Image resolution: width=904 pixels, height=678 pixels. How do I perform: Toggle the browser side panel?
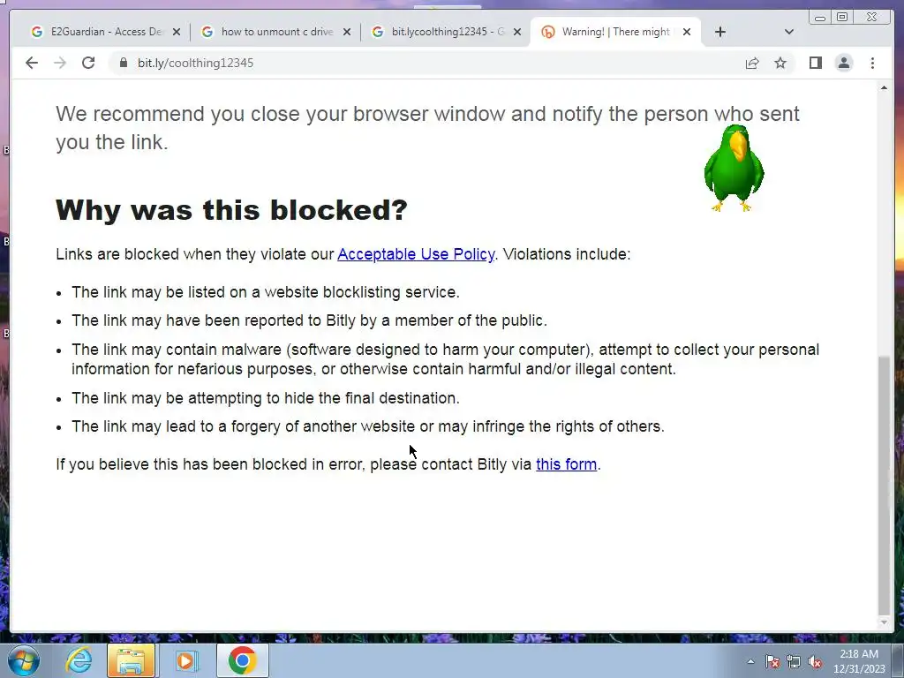815,63
